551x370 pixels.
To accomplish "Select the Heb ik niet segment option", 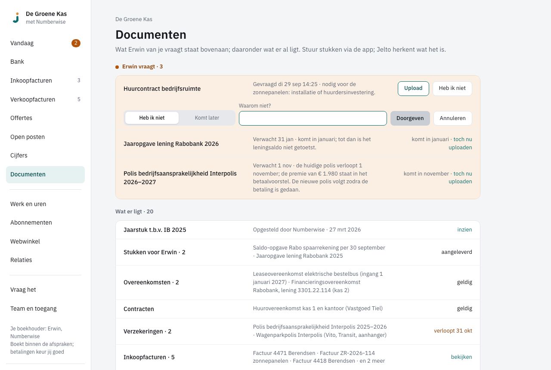I will [152, 118].
